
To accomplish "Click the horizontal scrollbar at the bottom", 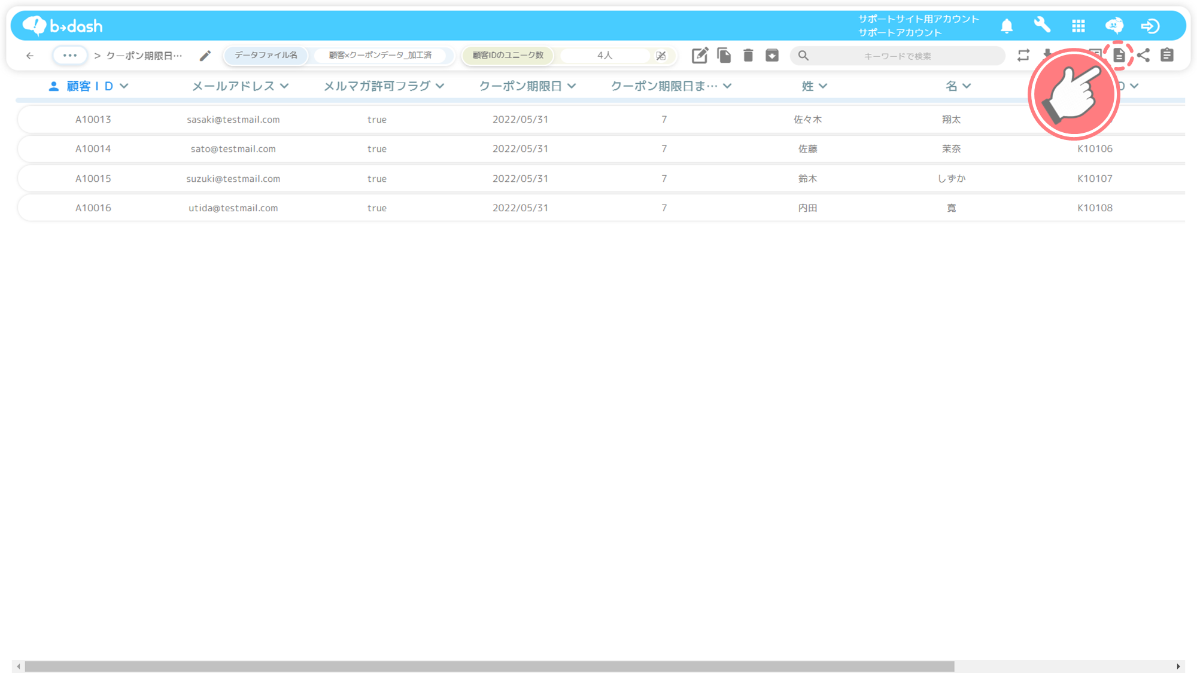I will 490,666.
